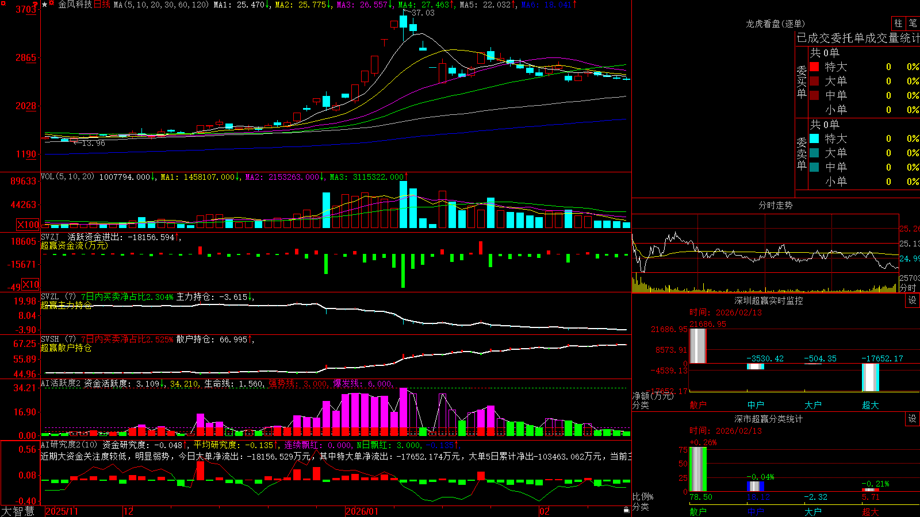Click the red 特大 buy order swatch
The width and height of the screenshot is (920, 517).
pos(814,67)
